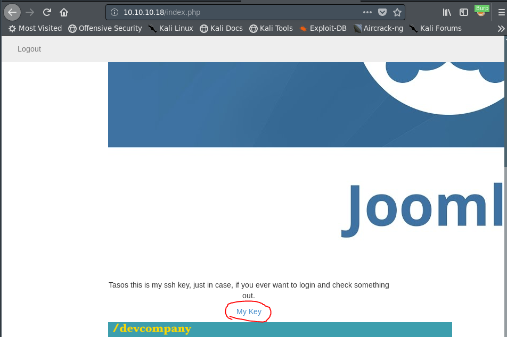The image size is (507, 337).
Task: Open the Exploit-DB bookmark
Action: [x=323, y=28]
